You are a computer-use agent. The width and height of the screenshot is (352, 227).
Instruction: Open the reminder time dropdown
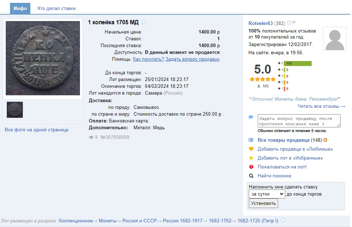coord(267,194)
